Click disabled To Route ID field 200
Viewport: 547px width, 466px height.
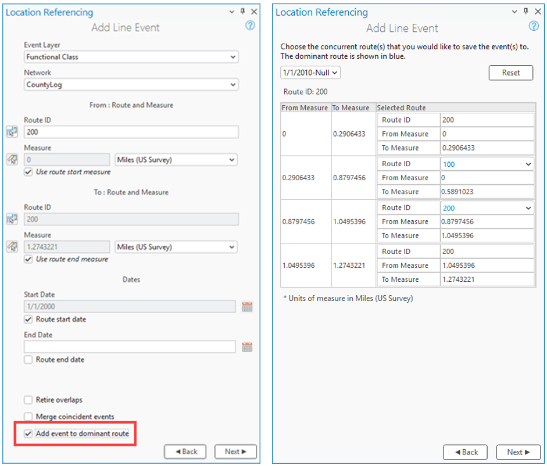131,220
